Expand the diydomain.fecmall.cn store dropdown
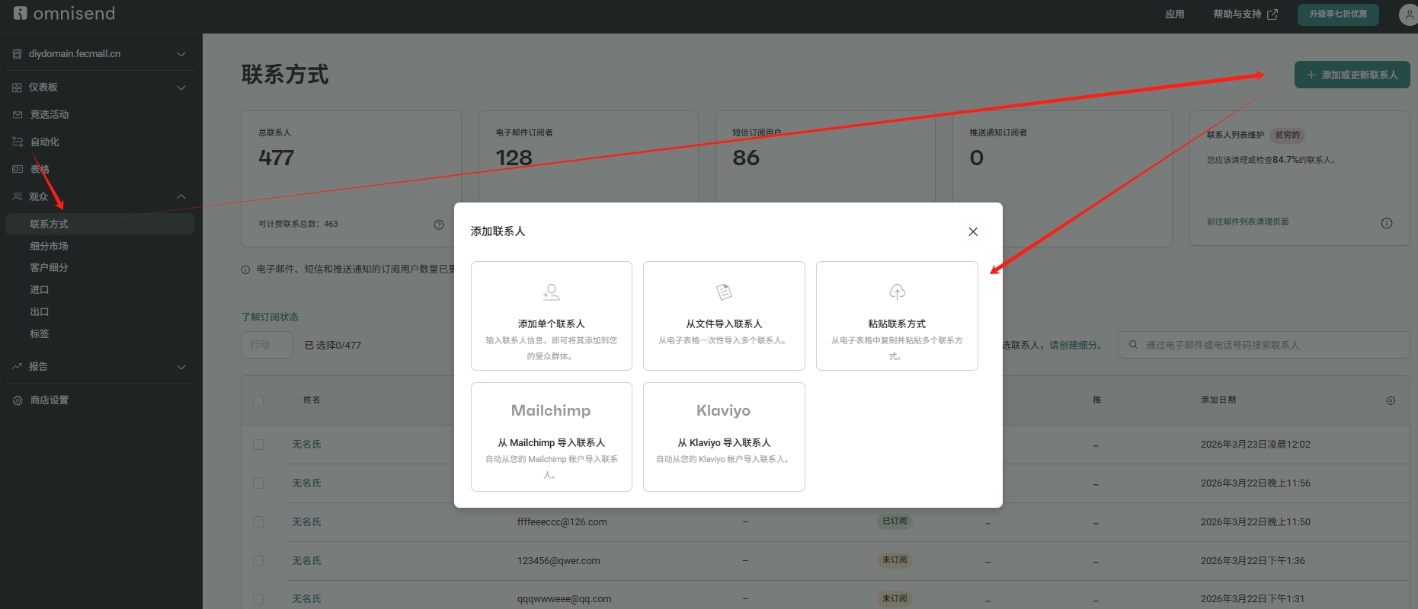The image size is (1418, 609). 181,54
